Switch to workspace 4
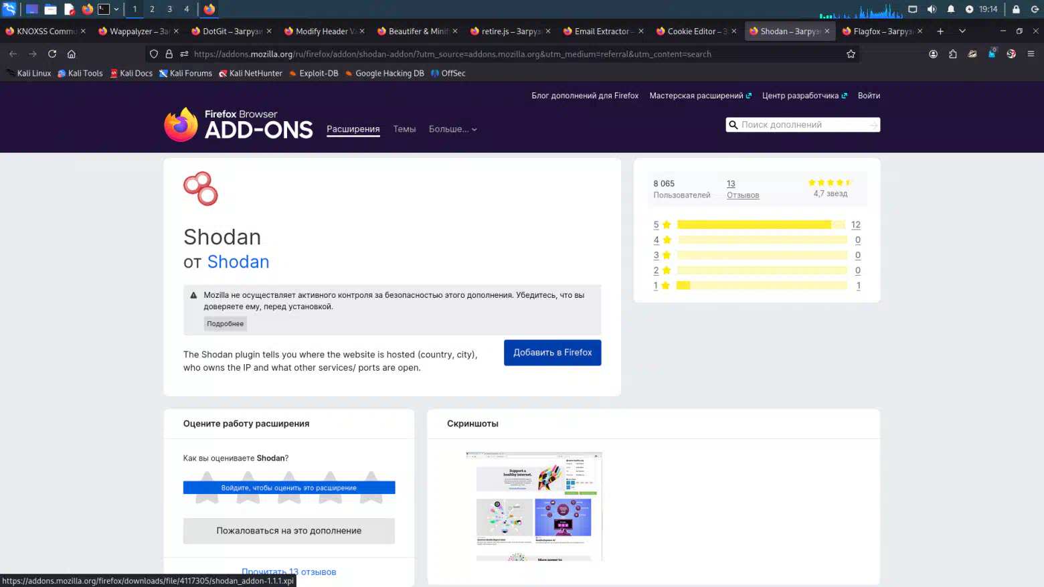This screenshot has height=587, width=1044. pos(187,9)
